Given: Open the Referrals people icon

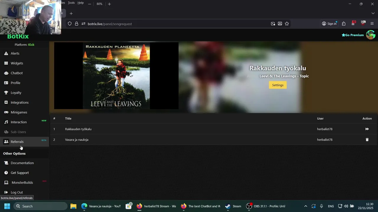Looking at the screenshot, I should pos(6,142).
